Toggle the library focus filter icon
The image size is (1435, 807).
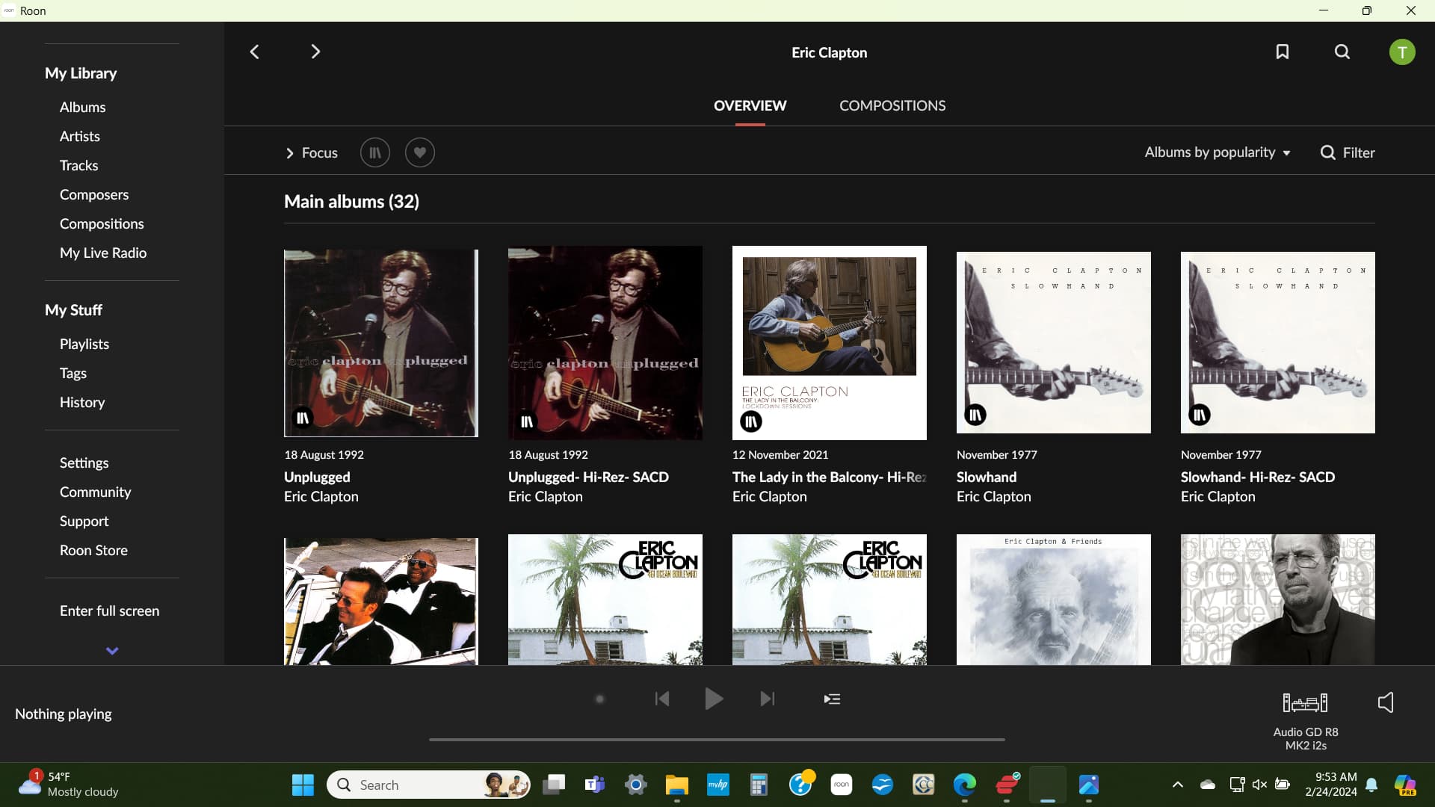pyautogui.click(x=375, y=152)
